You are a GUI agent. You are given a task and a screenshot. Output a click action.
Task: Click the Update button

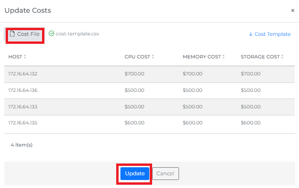pos(135,173)
